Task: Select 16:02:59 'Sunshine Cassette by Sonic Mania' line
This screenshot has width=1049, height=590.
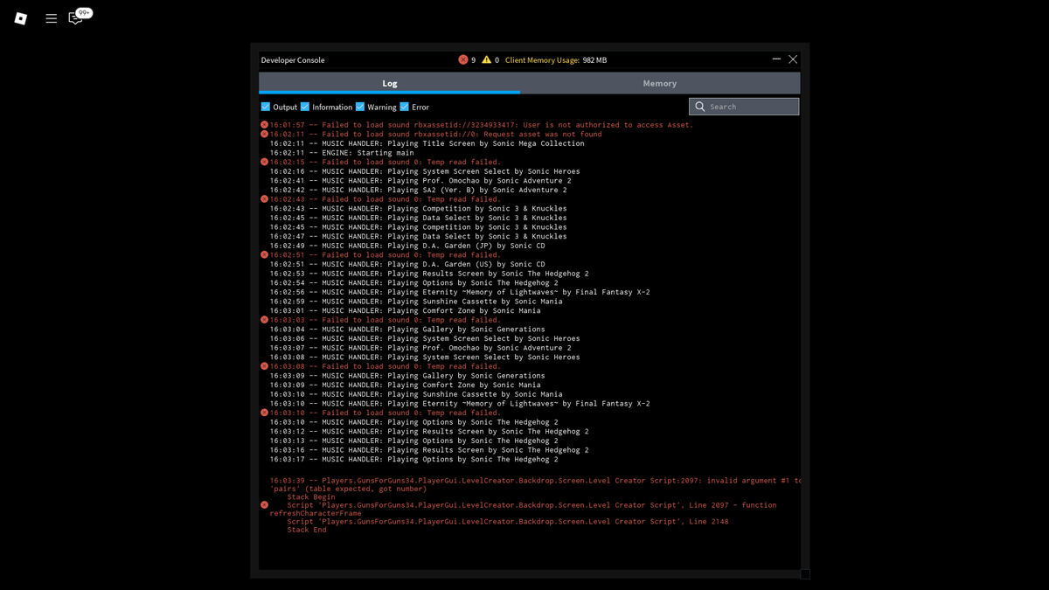Action: click(x=416, y=302)
